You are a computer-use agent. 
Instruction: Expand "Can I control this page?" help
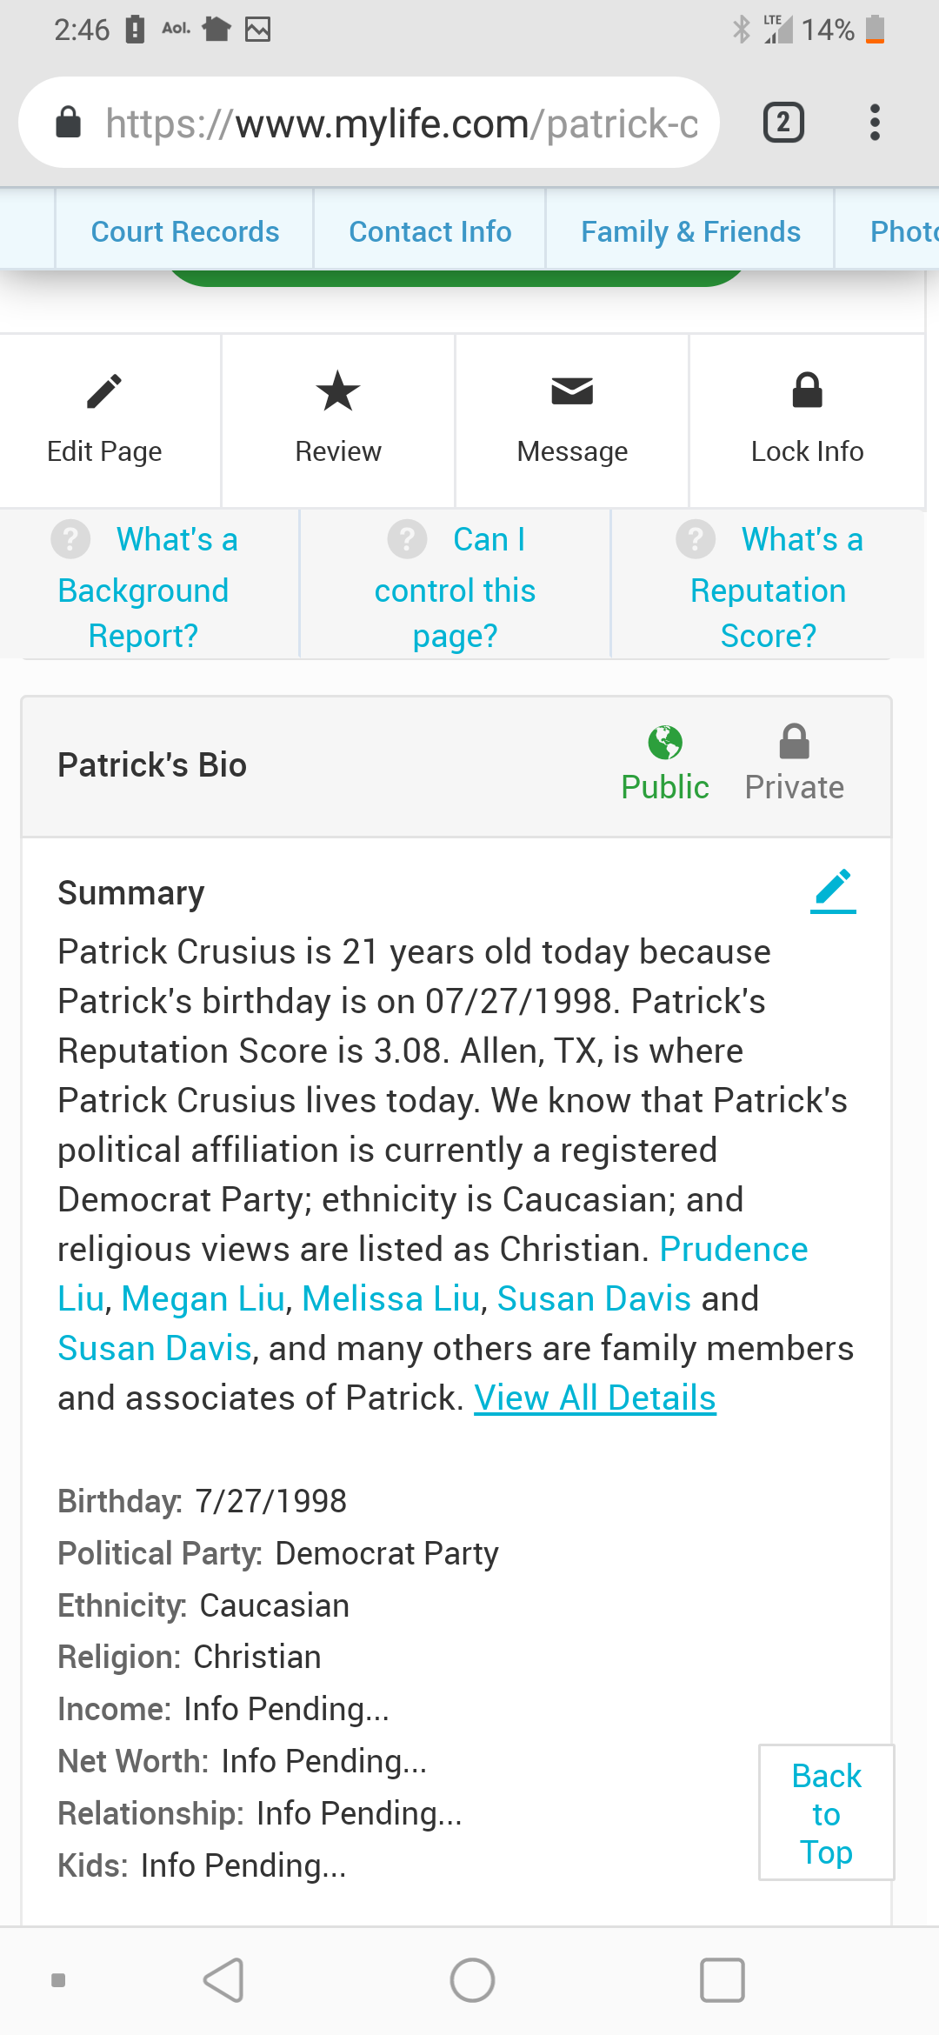click(x=455, y=588)
